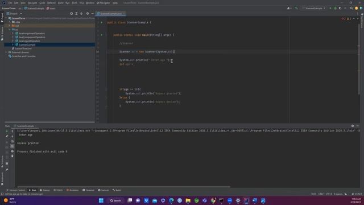This screenshot has height=205, width=364.
Task: Open the File menu
Action: click(x=10, y=3)
